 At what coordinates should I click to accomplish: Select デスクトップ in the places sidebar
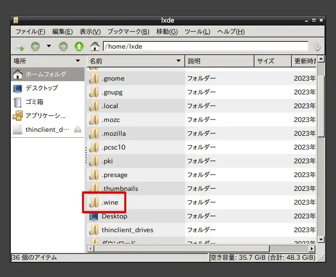[41, 88]
